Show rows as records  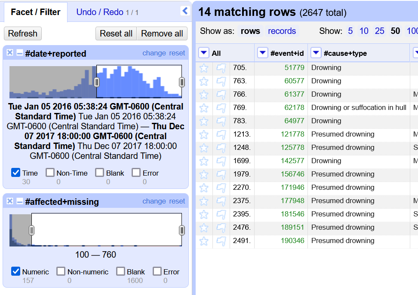(282, 31)
